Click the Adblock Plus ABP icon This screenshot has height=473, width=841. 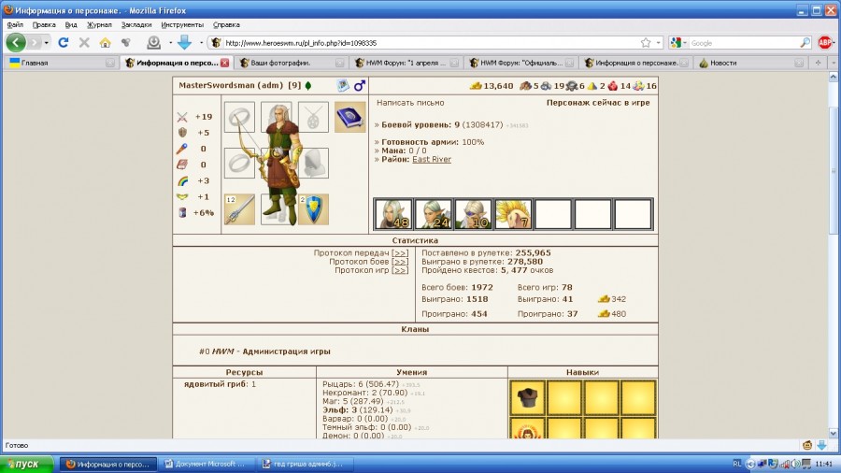click(825, 42)
